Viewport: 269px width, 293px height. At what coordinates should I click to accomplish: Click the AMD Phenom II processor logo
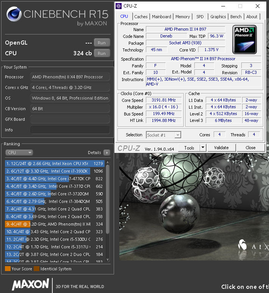[x=244, y=39]
